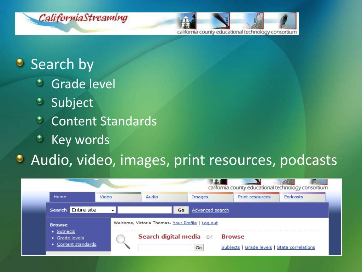Open the Content standards sidebar link
Image resolution: width=362 pixels, height=272 pixels.
pyautogui.click(x=77, y=244)
